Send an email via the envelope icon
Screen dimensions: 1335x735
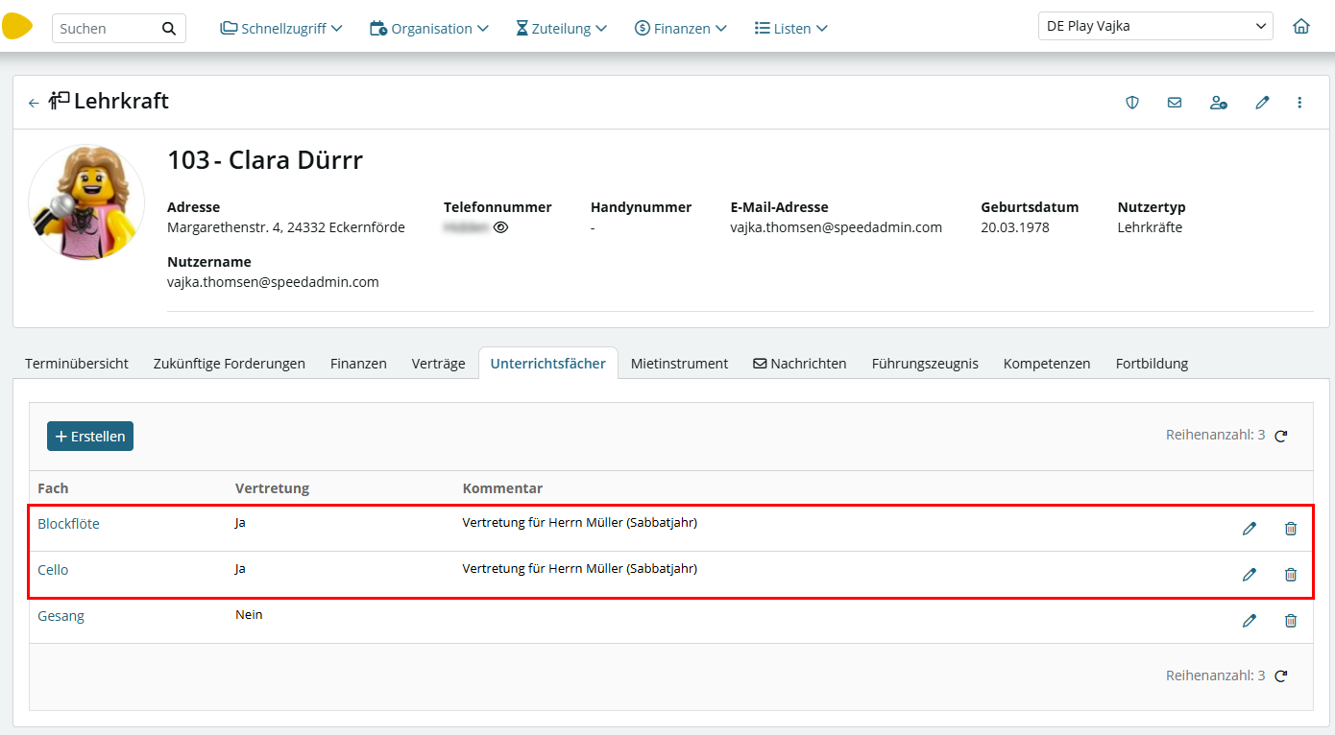pyautogui.click(x=1175, y=103)
